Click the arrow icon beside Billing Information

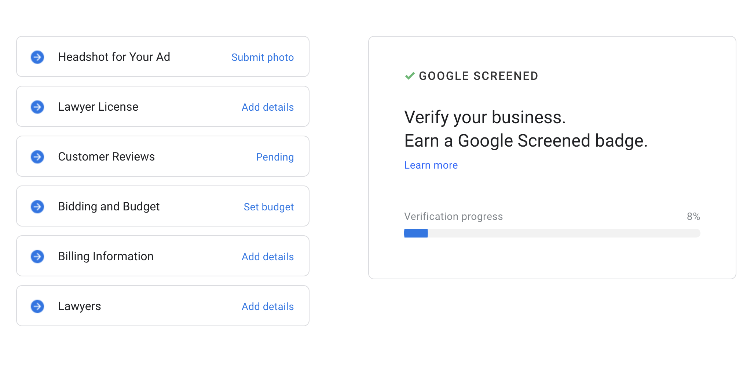(37, 257)
